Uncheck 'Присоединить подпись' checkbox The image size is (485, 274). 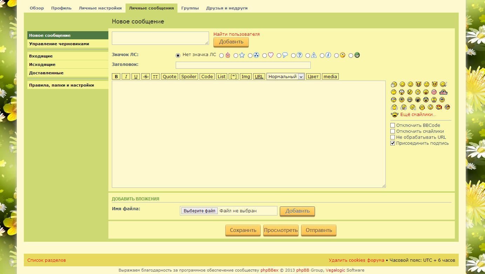tap(393, 143)
